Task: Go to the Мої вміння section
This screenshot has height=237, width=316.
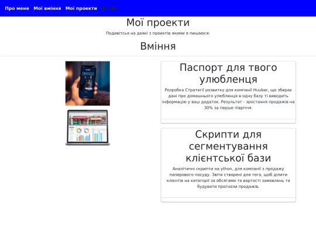Action: (47, 8)
